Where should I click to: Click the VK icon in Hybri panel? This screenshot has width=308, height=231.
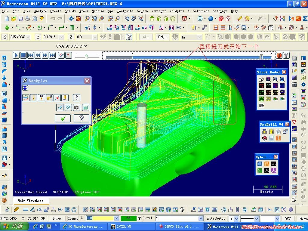tap(267, 171)
